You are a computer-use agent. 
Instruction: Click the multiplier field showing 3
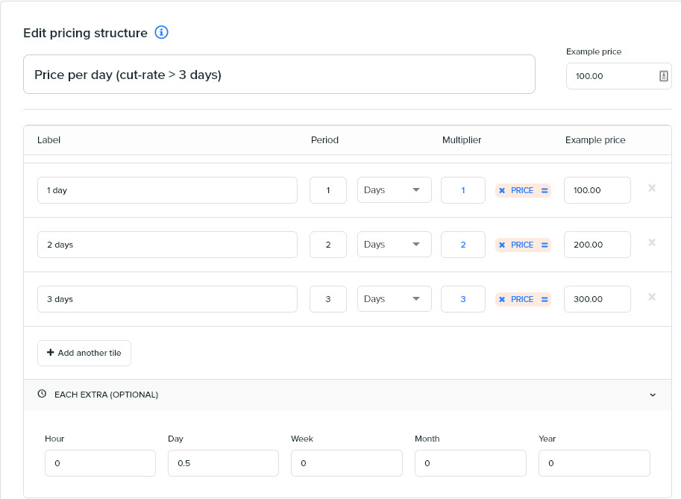tap(463, 299)
